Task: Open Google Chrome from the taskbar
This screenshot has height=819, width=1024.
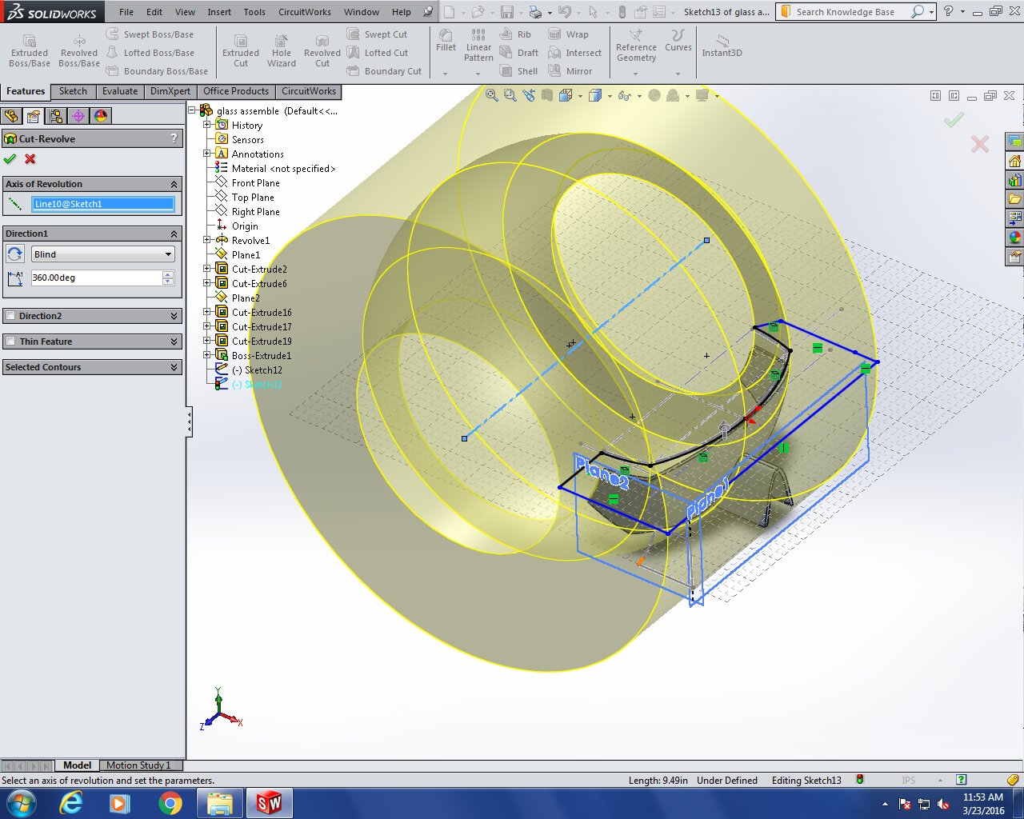Action: pyautogui.click(x=170, y=803)
